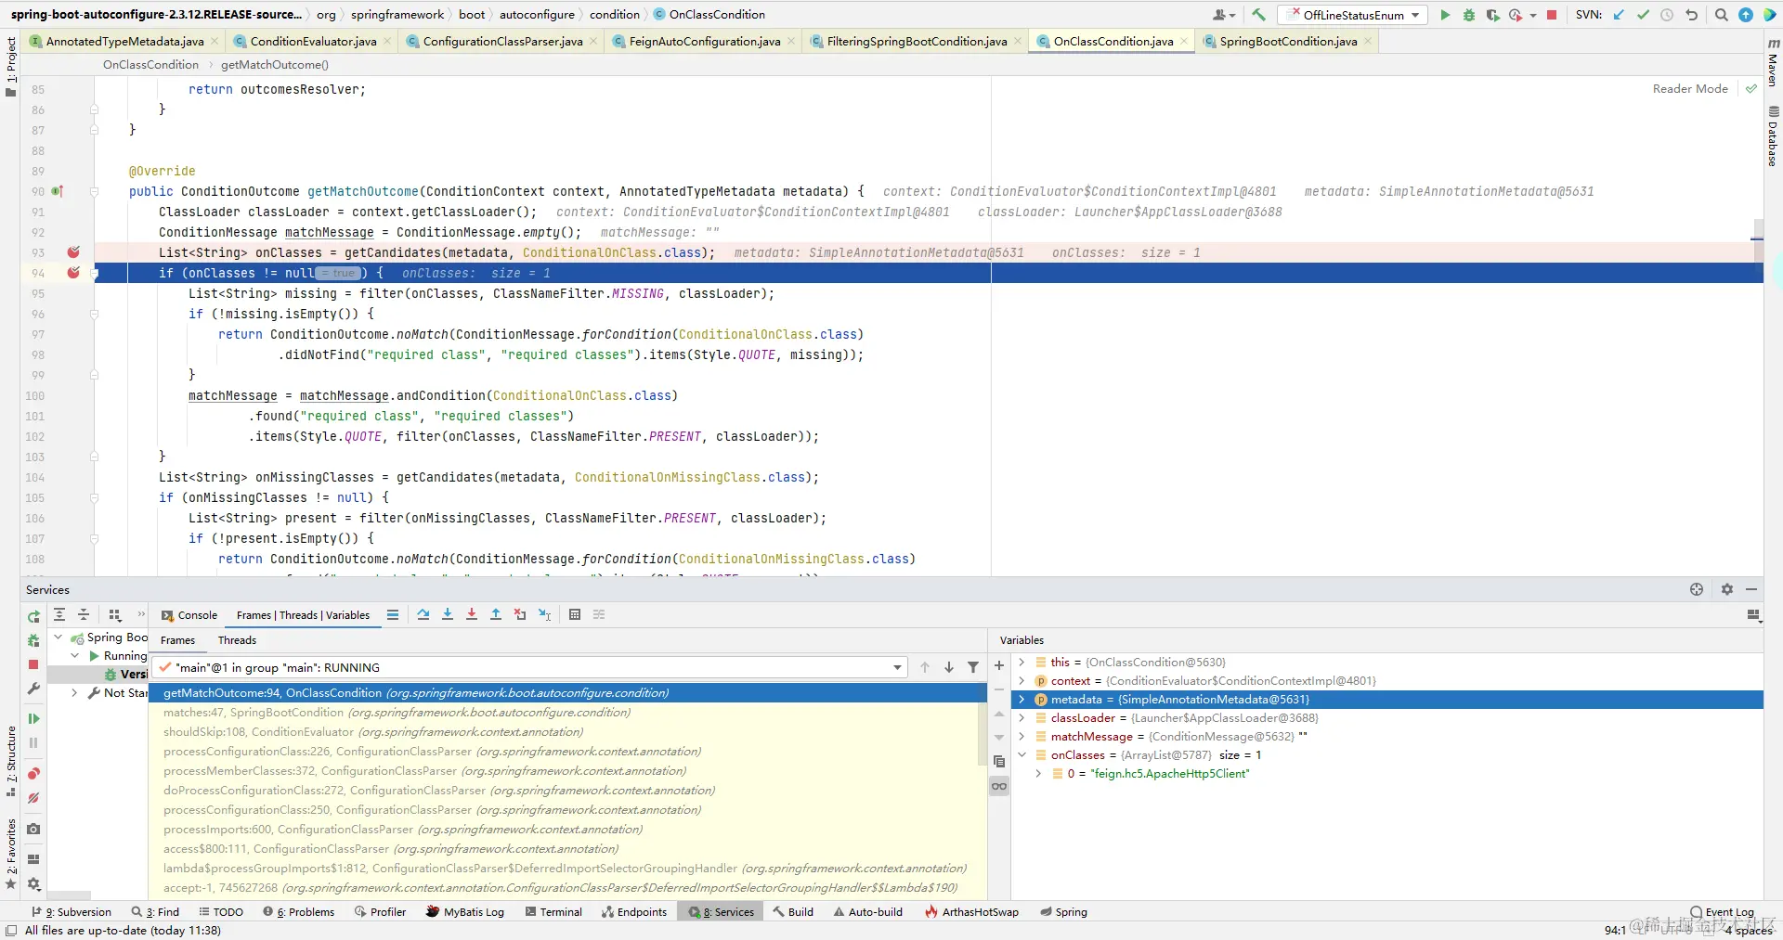1783x940 pixels.
Task: Switch to Threads tab in debugger
Action: pos(237,640)
